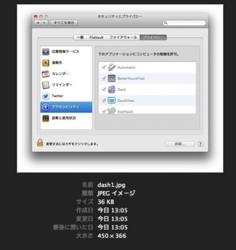236x250 pixels.
Task: Click the size value 36 KB
Action: tap(106, 202)
